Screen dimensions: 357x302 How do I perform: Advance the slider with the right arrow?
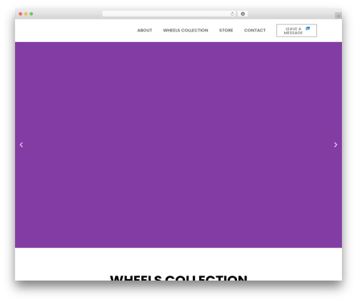[x=336, y=145]
